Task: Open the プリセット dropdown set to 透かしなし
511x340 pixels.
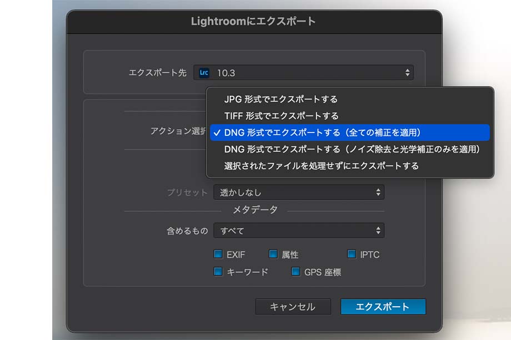Action: pyautogui.click(x=299, y=192)
